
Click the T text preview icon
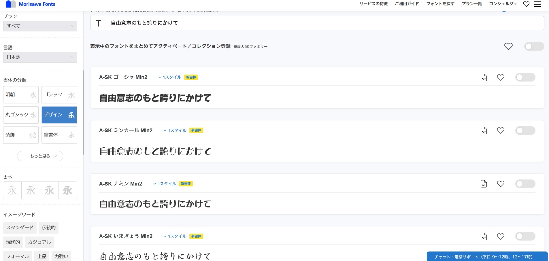pos(99,23)
